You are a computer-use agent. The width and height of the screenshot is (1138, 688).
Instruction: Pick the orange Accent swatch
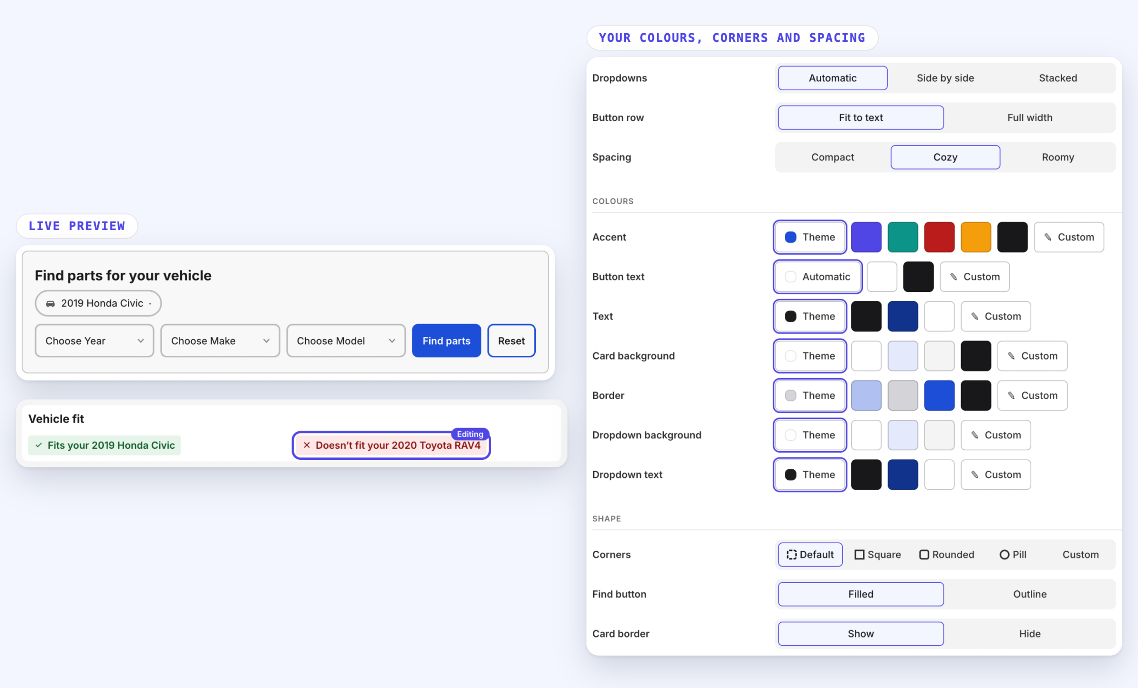(976, 237)
